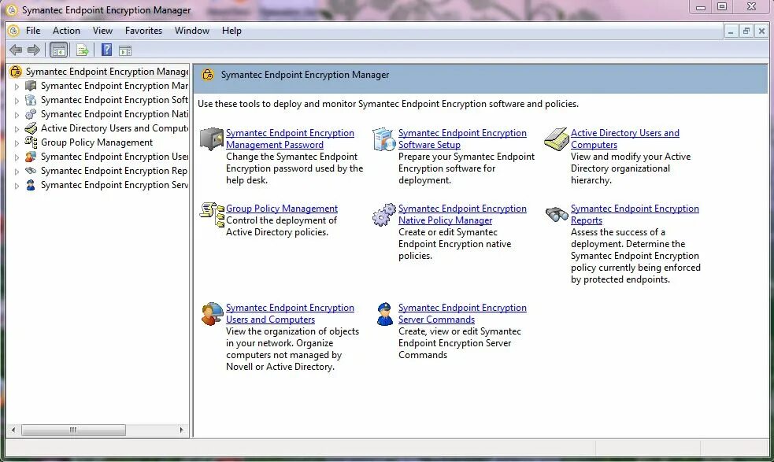Image resolution: width=774 pixels, height=462 pixels.
Task: Select Group Policy Management tree label
Action: coord(97,142)
